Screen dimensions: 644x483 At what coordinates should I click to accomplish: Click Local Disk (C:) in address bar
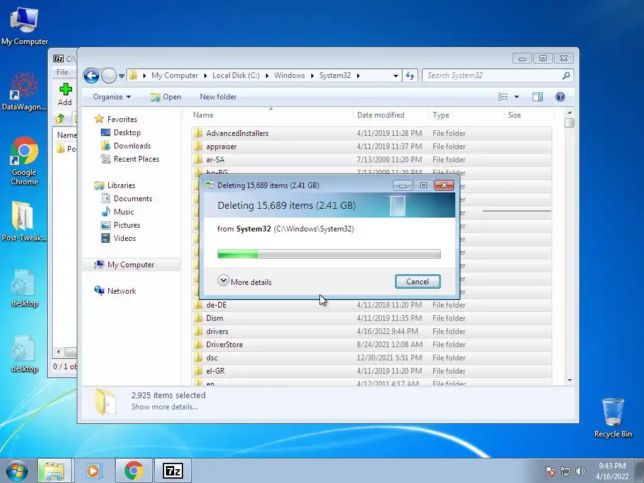pos(236,75)
